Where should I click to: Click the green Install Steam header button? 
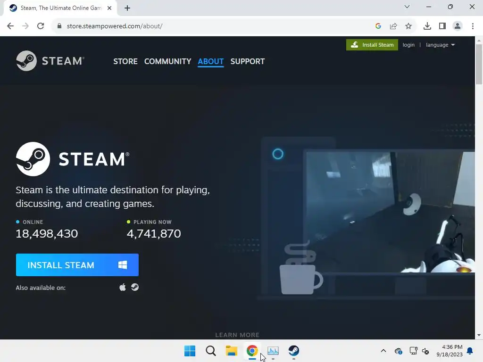point(372,45)
